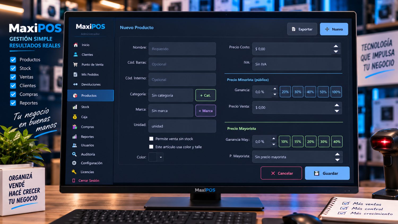Click the Inicio house icon
398x224 pixels.
pos(76,45)
